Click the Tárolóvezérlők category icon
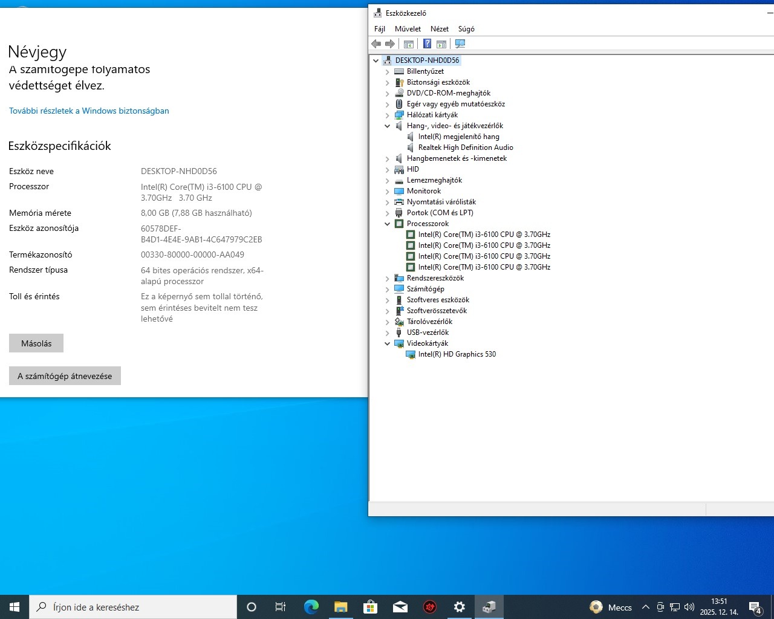The width and height of the screenshot is (774, 619). point(399,322)
